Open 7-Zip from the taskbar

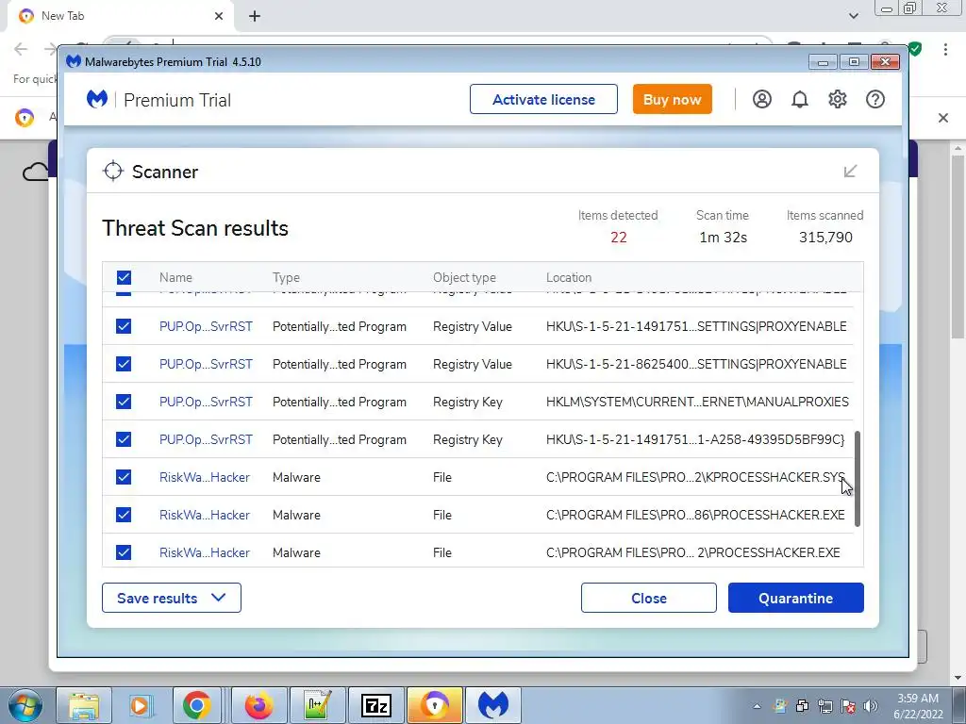(375, 705)
